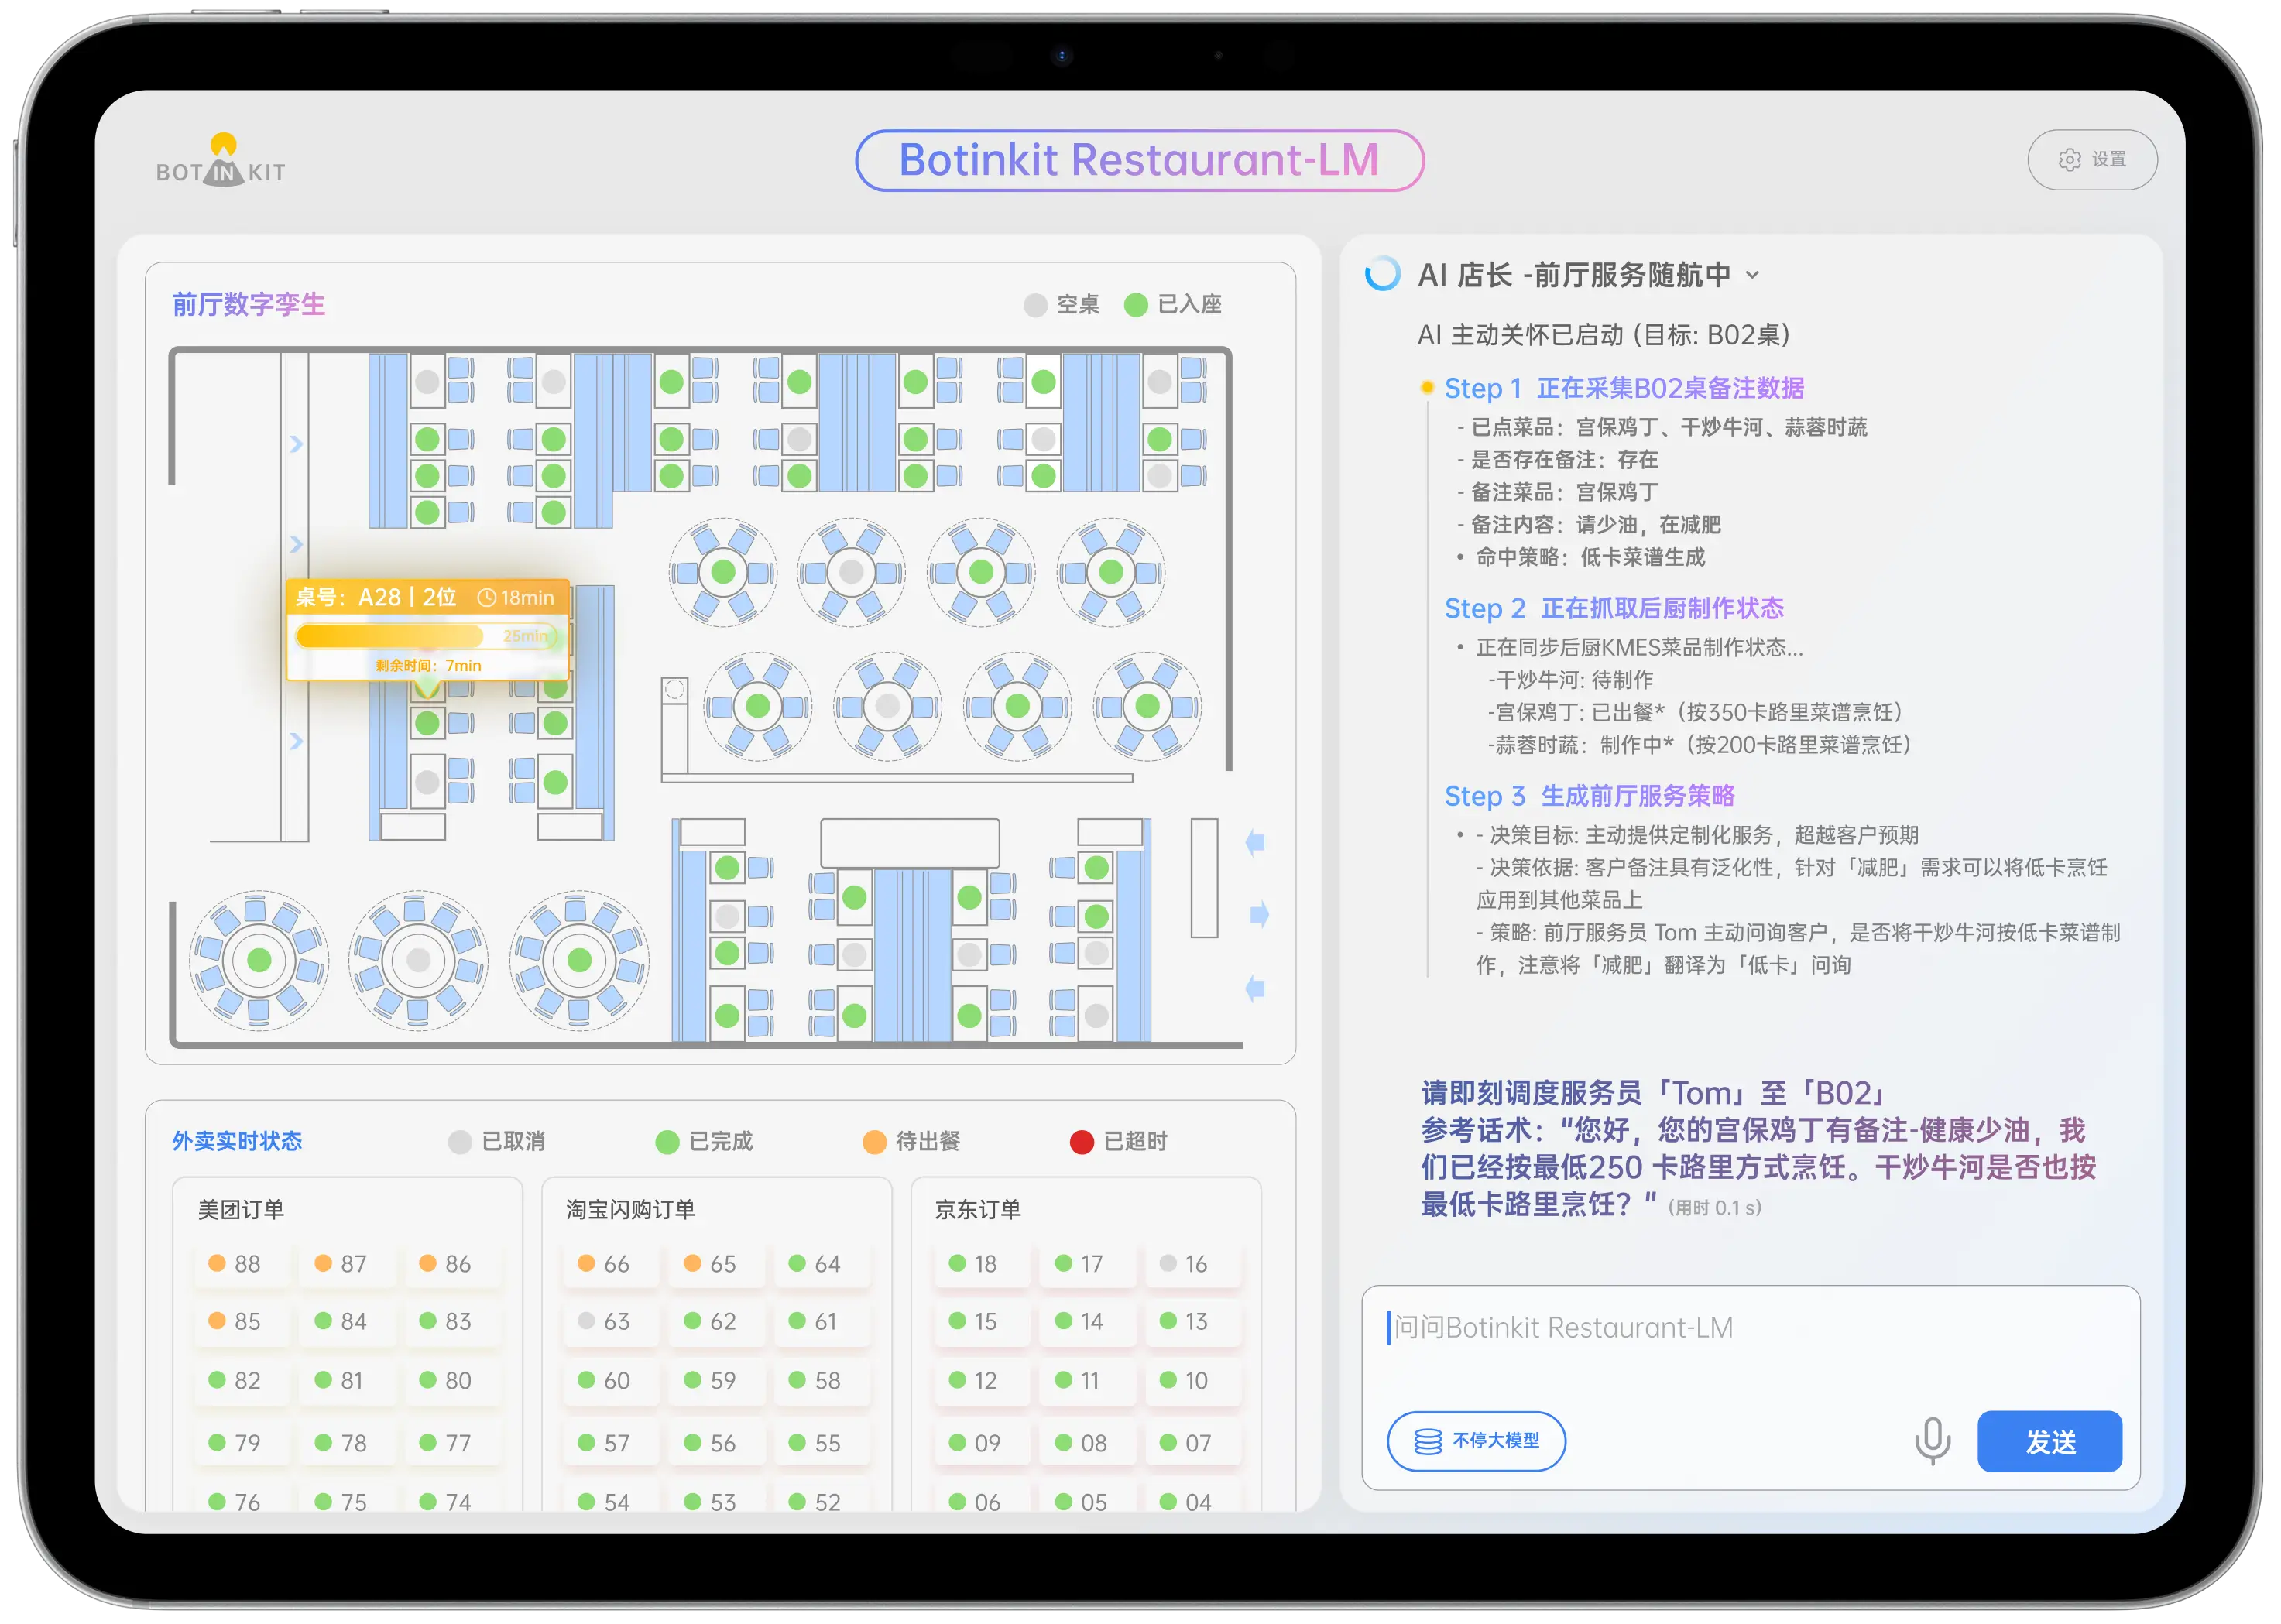Click the 已入座 green legend dot
Screen dimensions: 2281x1624
point(1135,305)
